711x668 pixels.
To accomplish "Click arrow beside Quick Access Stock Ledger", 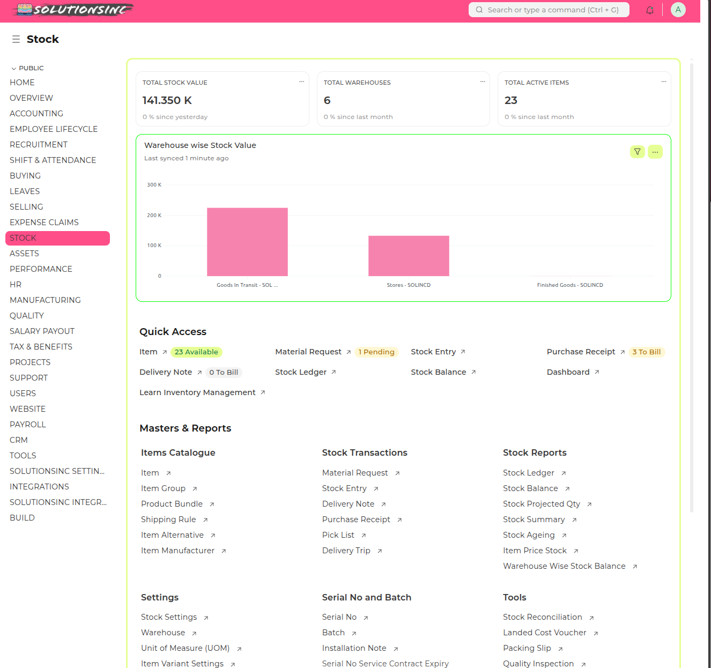I will (334, 372).
